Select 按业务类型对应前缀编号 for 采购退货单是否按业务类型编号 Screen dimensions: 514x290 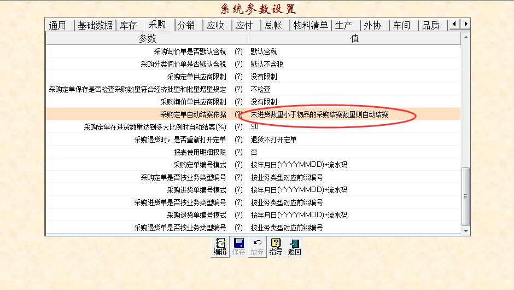[287, 228]
